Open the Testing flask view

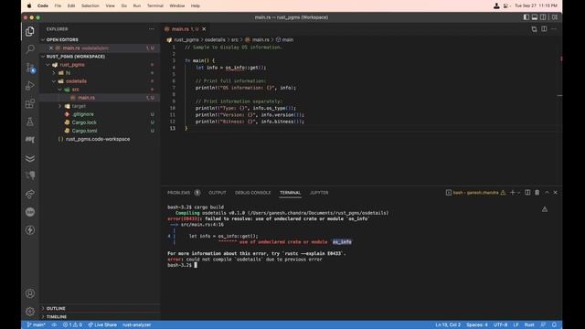[x=30, y=122]
